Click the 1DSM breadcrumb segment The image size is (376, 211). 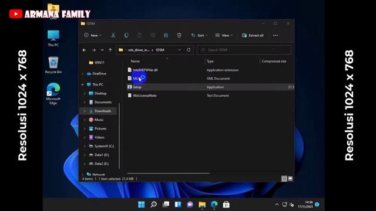(160, 50)
